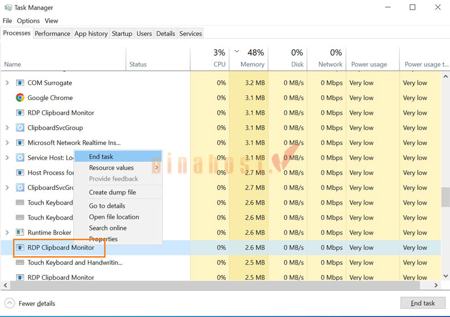Click the vertical scrollbar thumb
The image size is (450, 317).
point(445,197)
